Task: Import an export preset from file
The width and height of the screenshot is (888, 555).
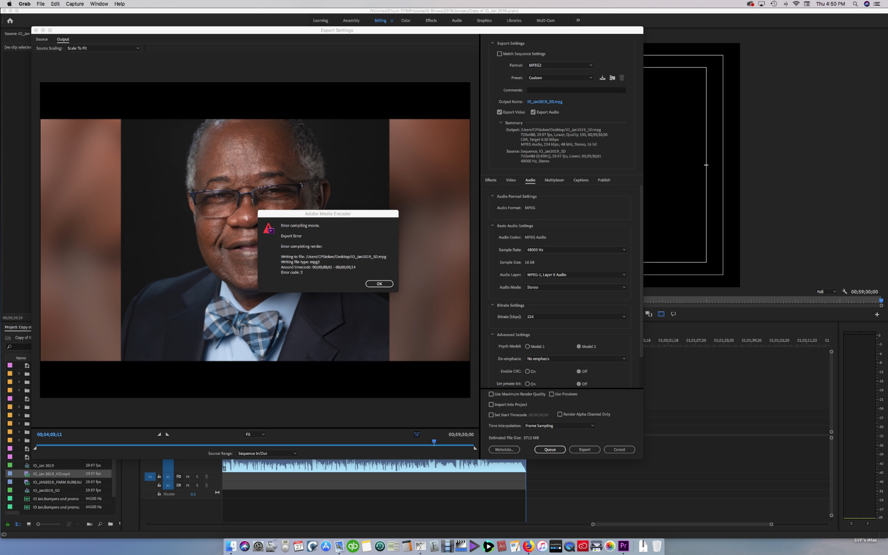Action: click(612, 78)
